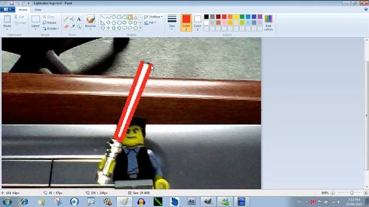The height and width of the screenshot is (207, 369).
Task: Adjust the zoom slider handle
Action: click(x=352, y=193)
